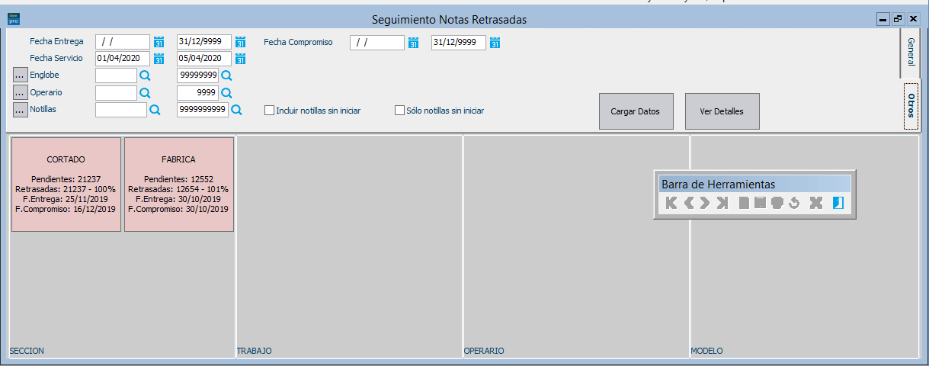929x366 pixels.
Task: Open calendar for Fecha Entrega start date
Action: tap(159, 42)
